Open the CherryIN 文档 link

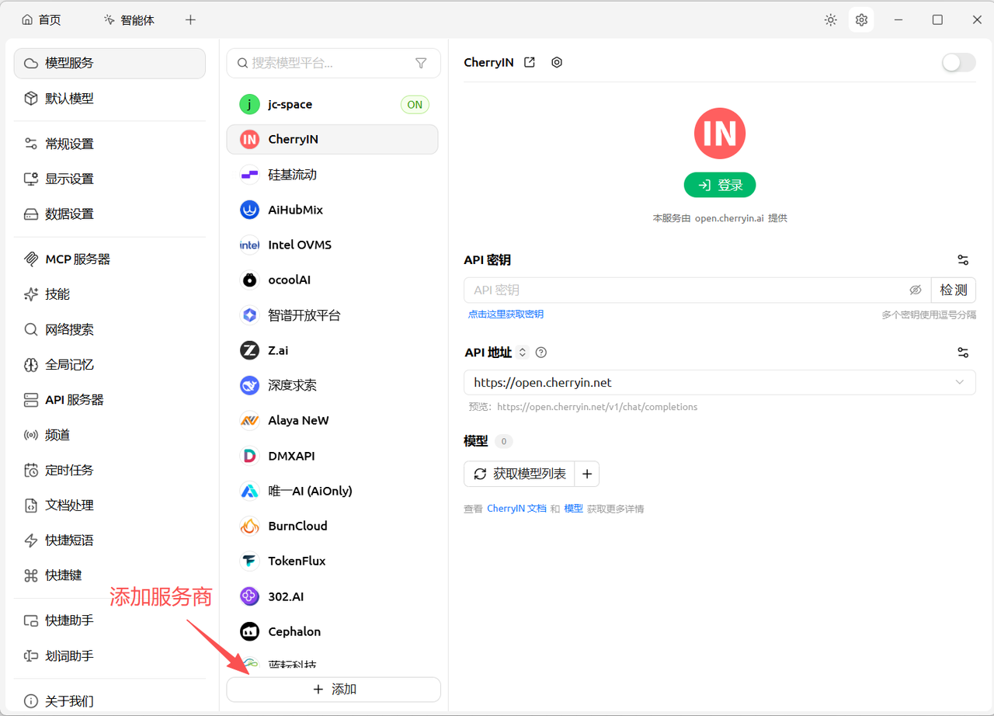click(x=516, y=509)
